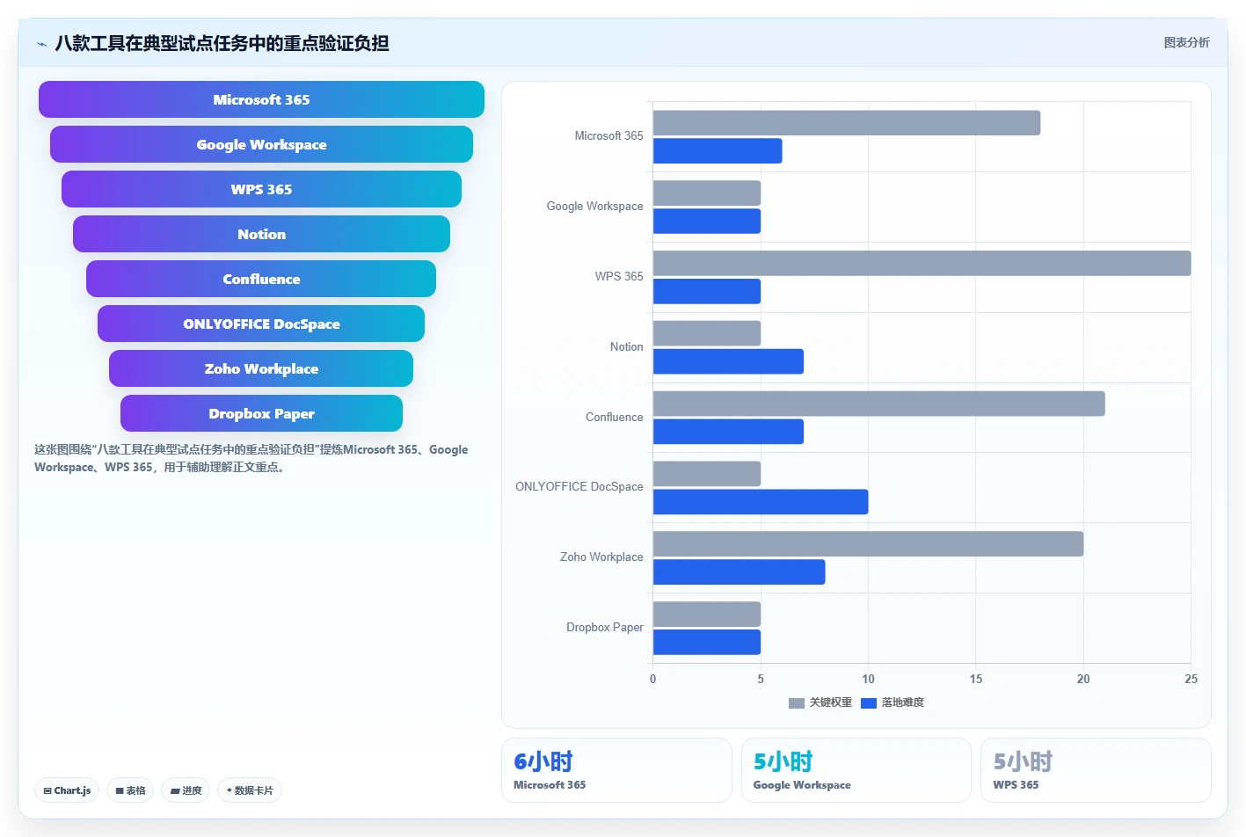
Task: Toggle the 关键权重 legend series
Action: tap(820, 702)
